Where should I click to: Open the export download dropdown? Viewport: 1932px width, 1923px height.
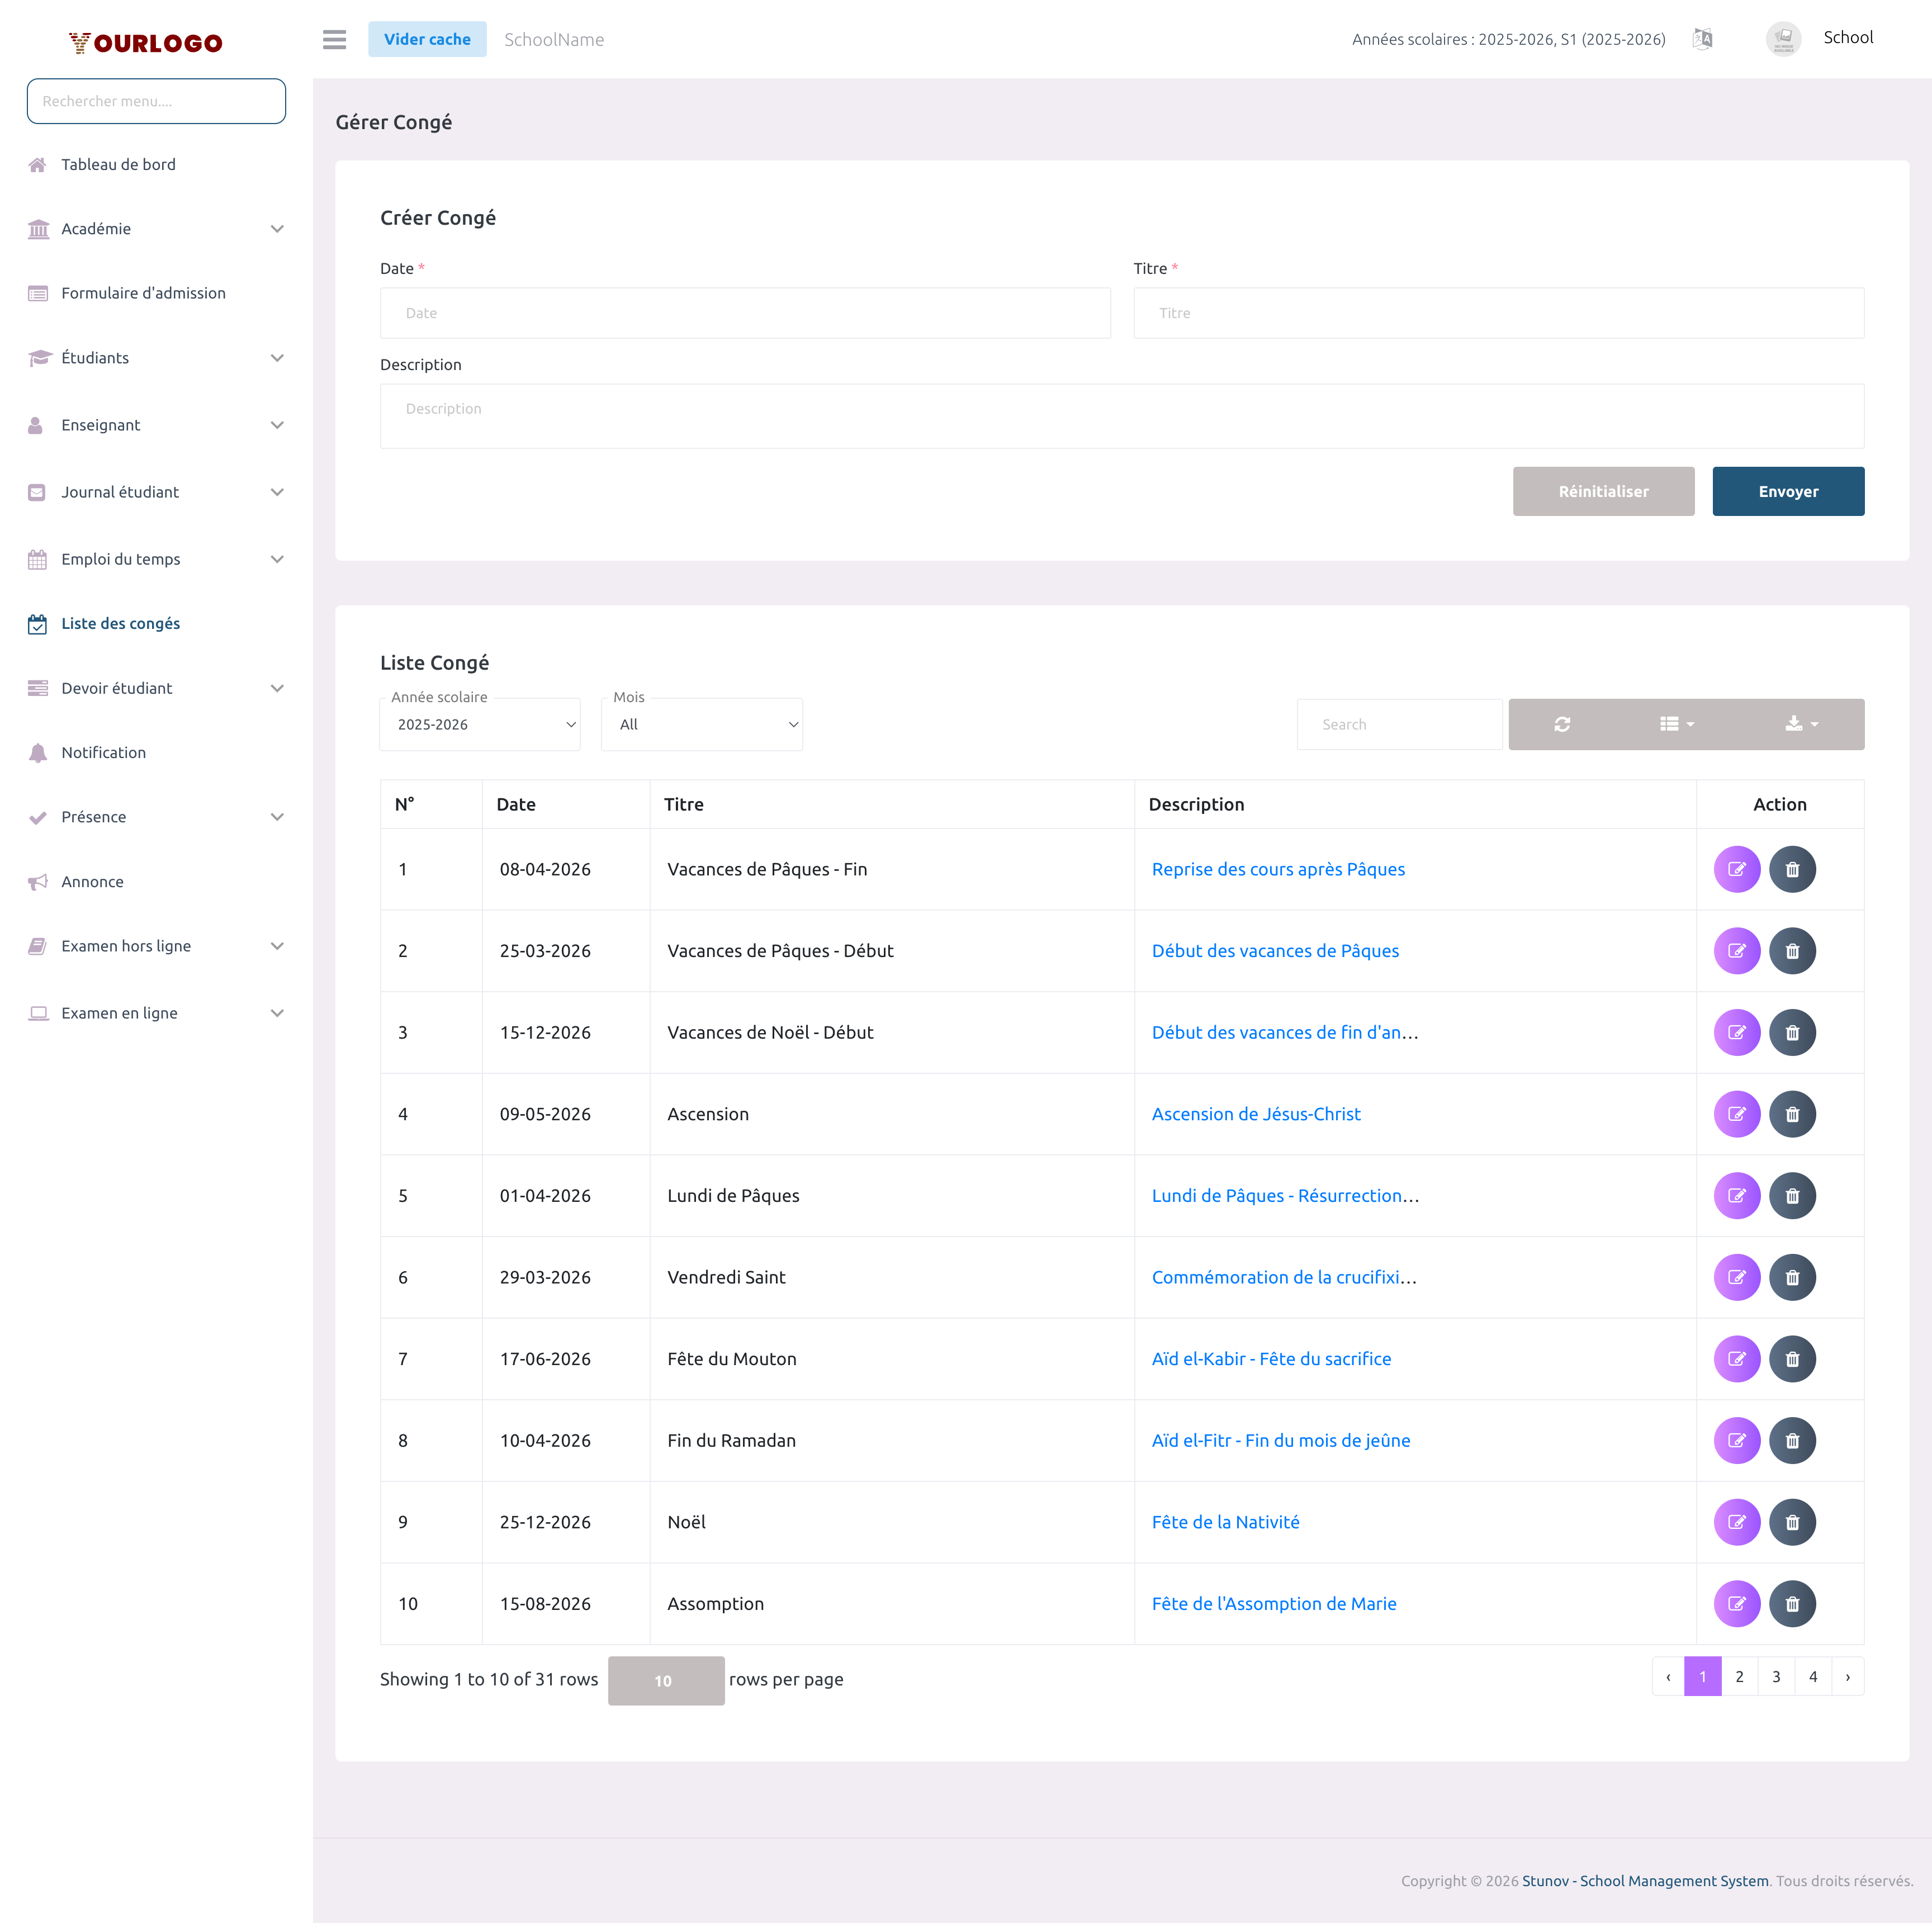pyautogui.click(x=1801, y=724)
